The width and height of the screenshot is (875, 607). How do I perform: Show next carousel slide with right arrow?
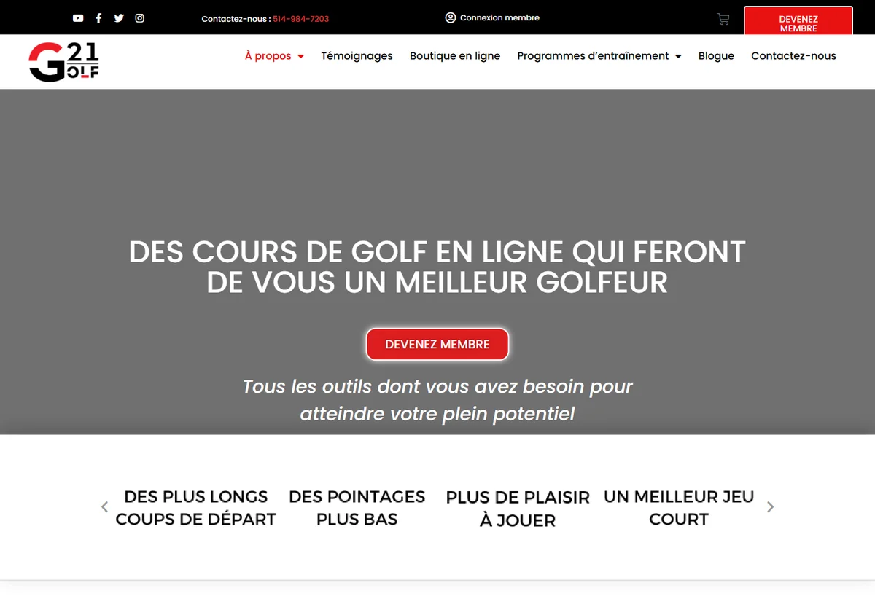point(771,507)
